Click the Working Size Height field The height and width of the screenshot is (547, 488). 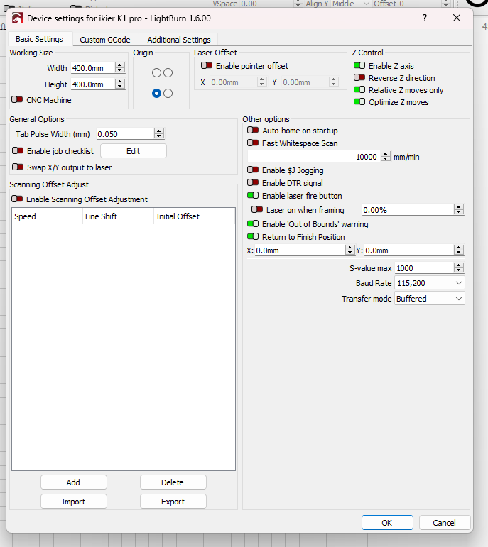[93, 84]
